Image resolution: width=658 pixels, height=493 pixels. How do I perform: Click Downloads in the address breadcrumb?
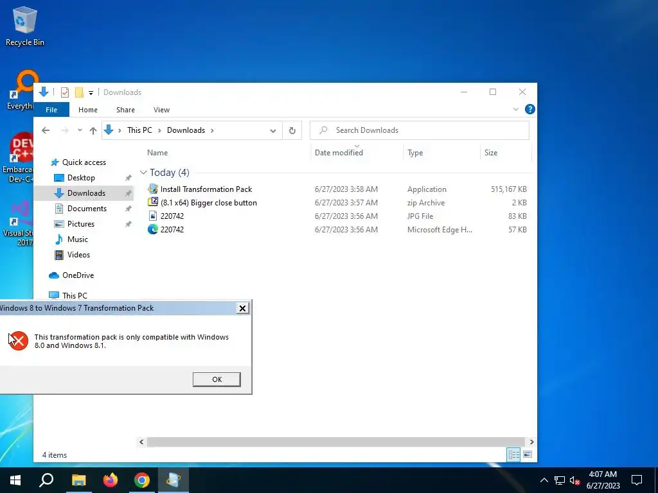pyautogui.click(x=186, y=130)
